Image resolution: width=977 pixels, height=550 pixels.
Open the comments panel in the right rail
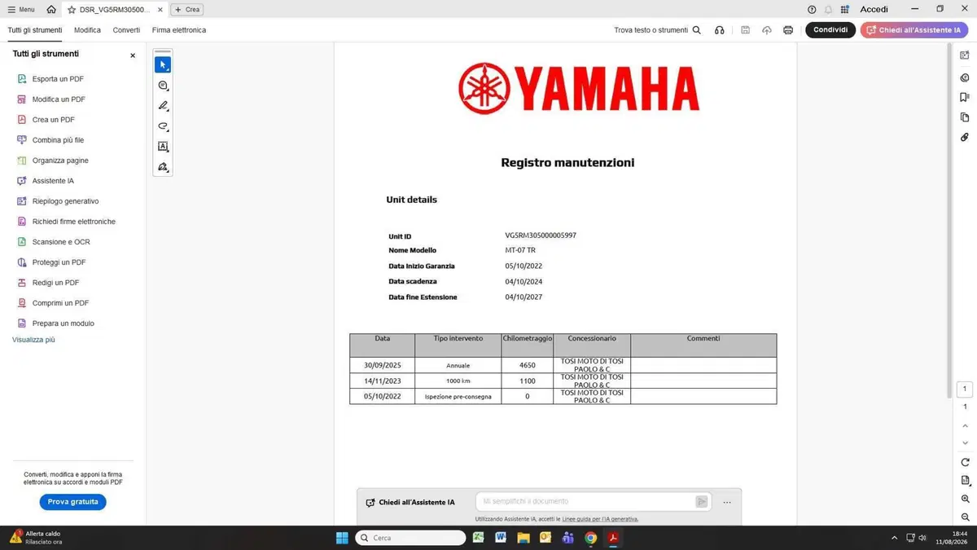pos(965,77)
